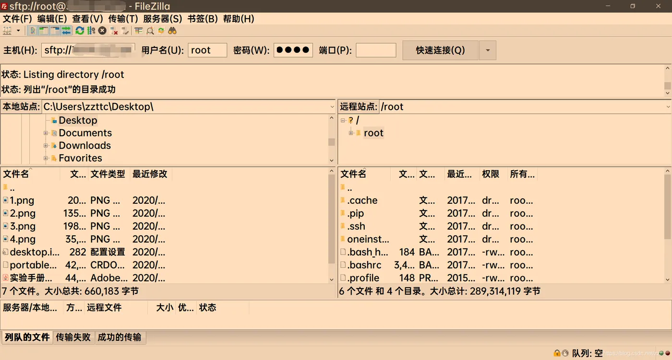Click the 用户名 username field
Image resolution: width=672 pixels, height=360 pixels.
(x=207, y=50)
